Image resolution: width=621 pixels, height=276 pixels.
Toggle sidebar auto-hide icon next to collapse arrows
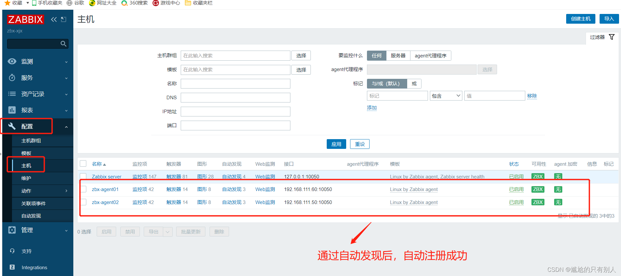64,19
